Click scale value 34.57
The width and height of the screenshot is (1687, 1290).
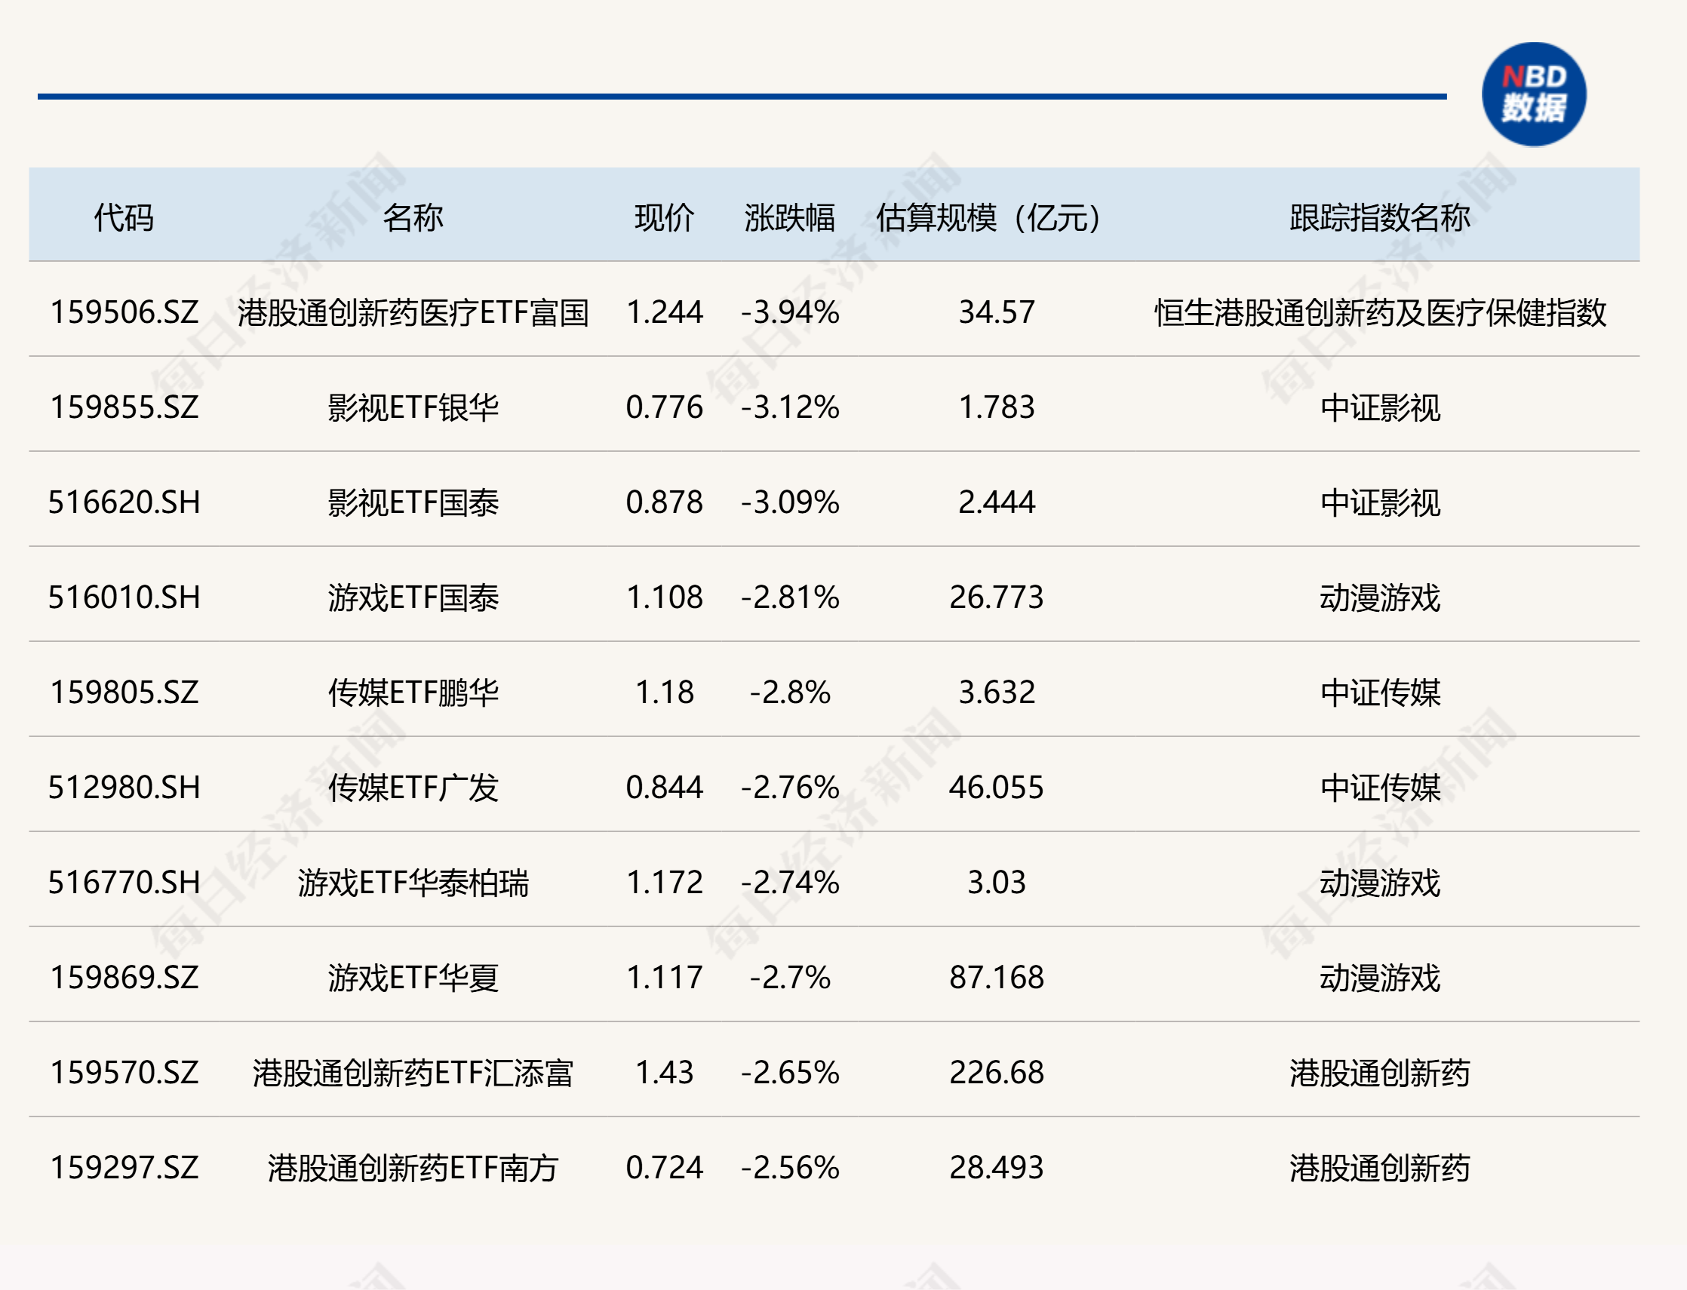coord(996,312)
